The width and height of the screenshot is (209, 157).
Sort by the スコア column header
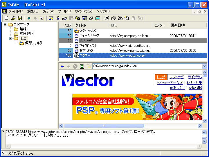tap(66, 25)
